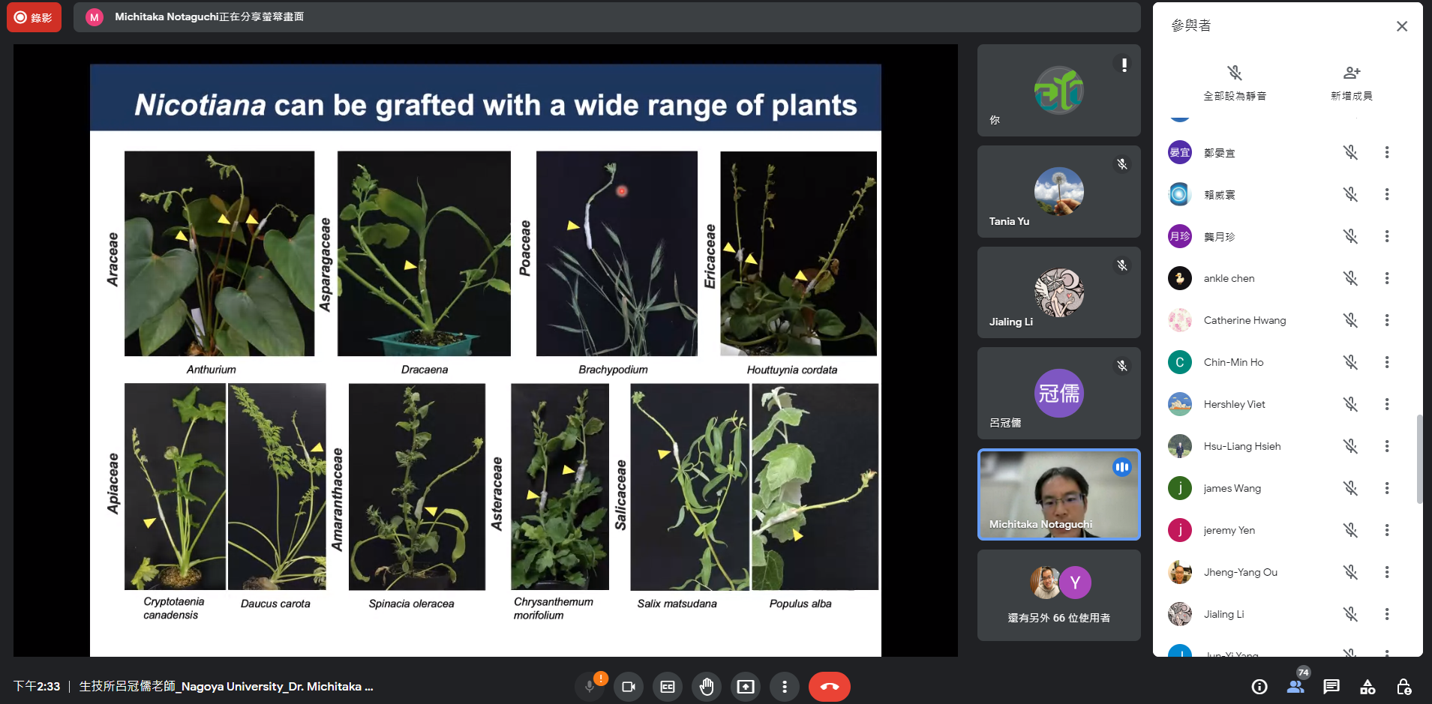Open the activities icon in bottom bar
This screenshot has width=1432, height=704.
pyautogui.click(x=1367, y=687)
